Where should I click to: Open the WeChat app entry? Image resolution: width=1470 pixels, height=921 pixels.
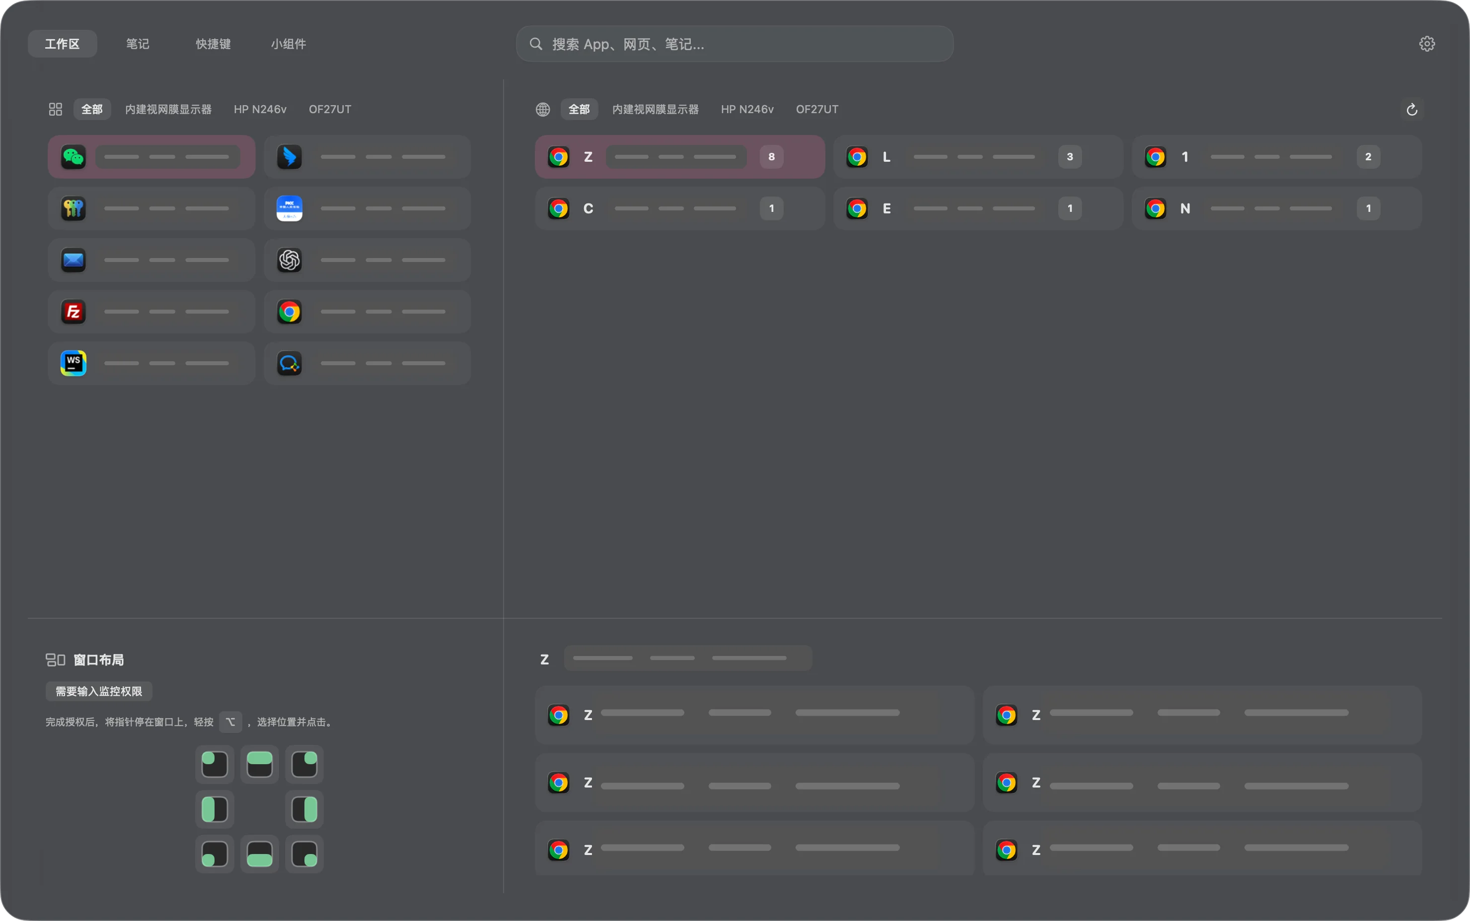click(151, 157)
